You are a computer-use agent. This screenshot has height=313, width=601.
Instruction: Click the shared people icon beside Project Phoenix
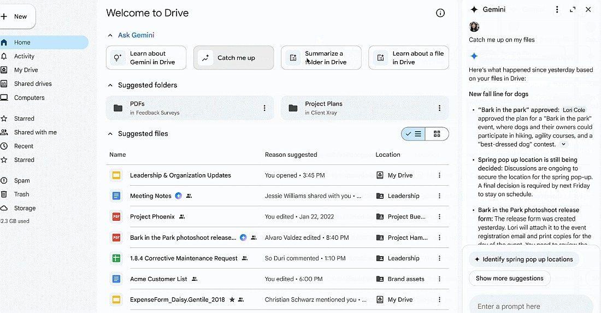click(182, 216)
